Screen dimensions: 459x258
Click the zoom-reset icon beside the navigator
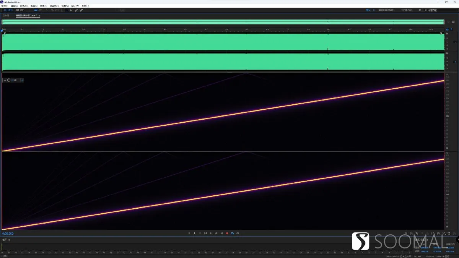pyautogui.click(x=448, y=22)
